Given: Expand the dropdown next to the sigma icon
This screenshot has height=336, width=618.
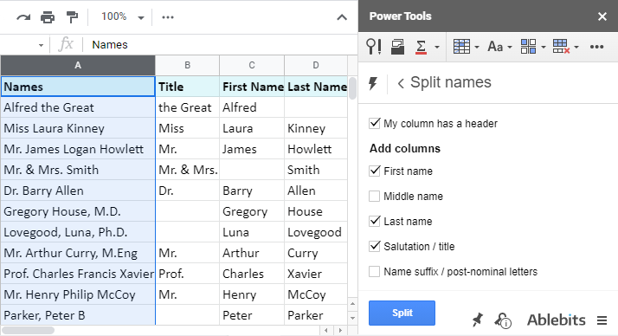Looking at the screenshot, I should click(437, 48).
